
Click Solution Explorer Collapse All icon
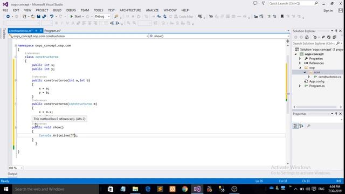[x=334, y=37]
